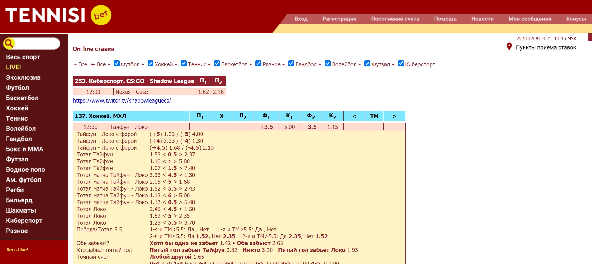Select 'Пятый гол забьет Тайфун' 3.82
The width and height of the screenshot is (592, 264).
pos(232,250)
